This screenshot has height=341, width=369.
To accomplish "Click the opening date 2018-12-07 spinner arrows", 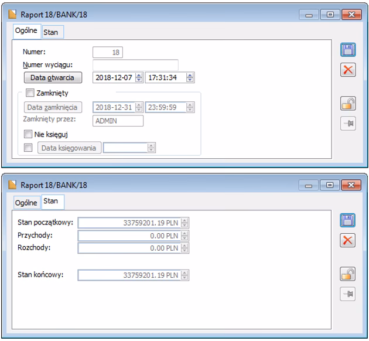I will click(x=139, y=77).
